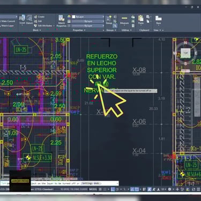Viewport: 201px width, 201px height.
Task: Switch to MODEL space in status bar
Action: 93,189
